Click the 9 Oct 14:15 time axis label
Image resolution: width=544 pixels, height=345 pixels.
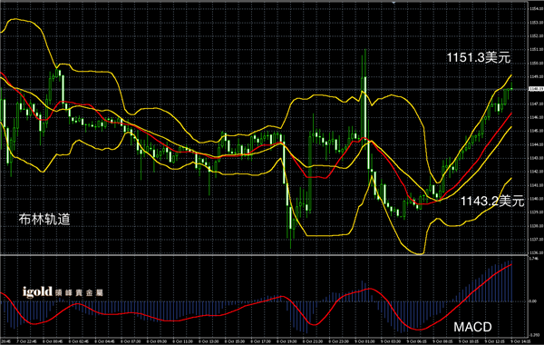click(x=521, y=341)
